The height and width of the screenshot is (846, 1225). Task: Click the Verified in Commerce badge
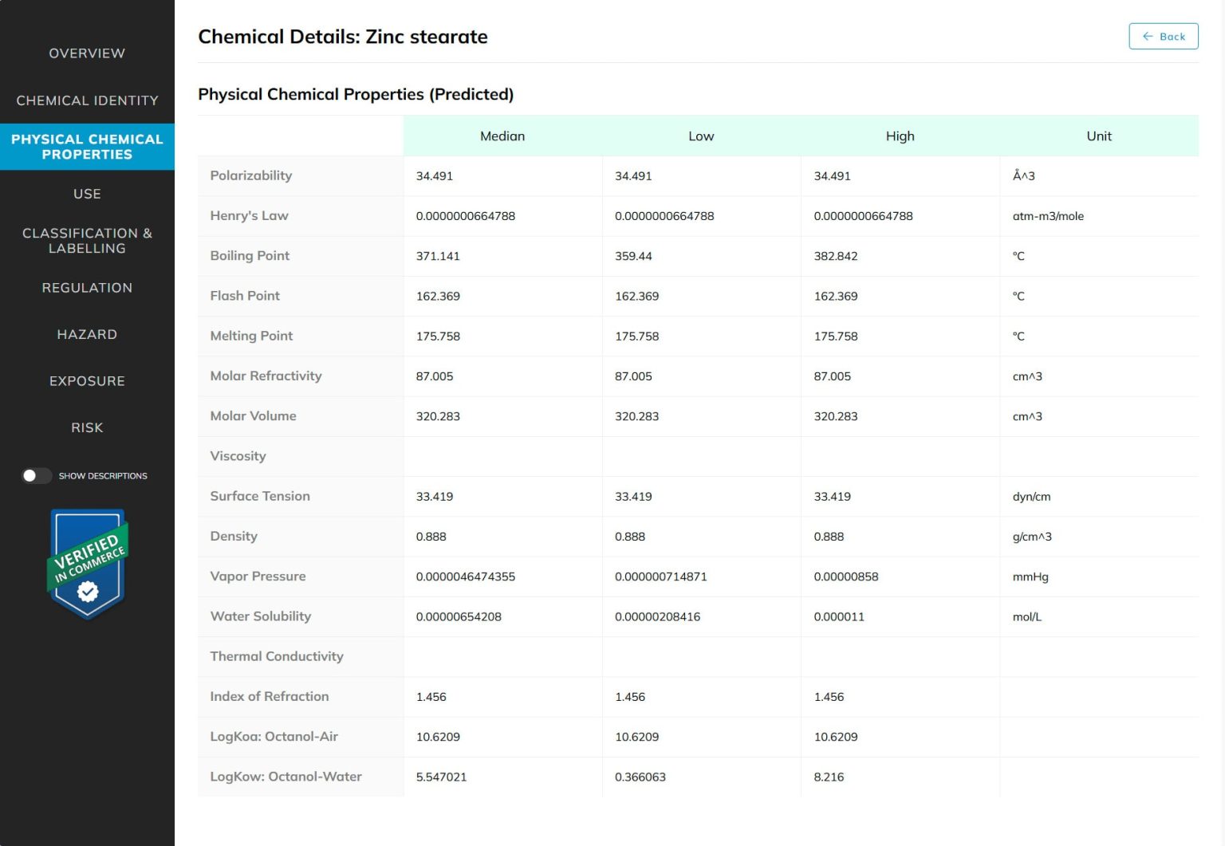coord(87,564)
